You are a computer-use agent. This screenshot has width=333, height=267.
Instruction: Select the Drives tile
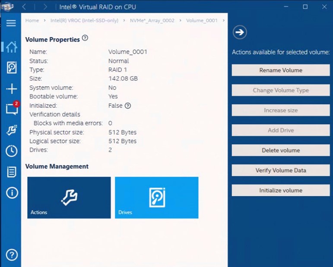157,198
